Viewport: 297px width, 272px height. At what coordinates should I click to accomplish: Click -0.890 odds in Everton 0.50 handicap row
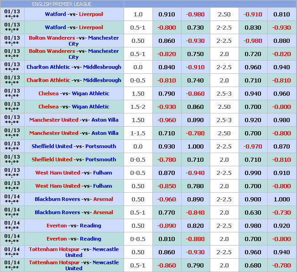pos(167,226)
